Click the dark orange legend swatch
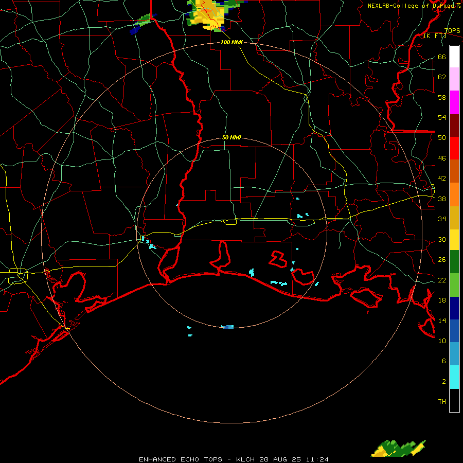Screen dimensions: 463x463 [x=454, y=171]
